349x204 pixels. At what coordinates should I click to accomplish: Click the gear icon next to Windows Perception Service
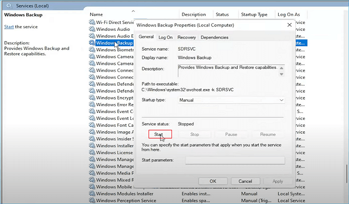92,200
